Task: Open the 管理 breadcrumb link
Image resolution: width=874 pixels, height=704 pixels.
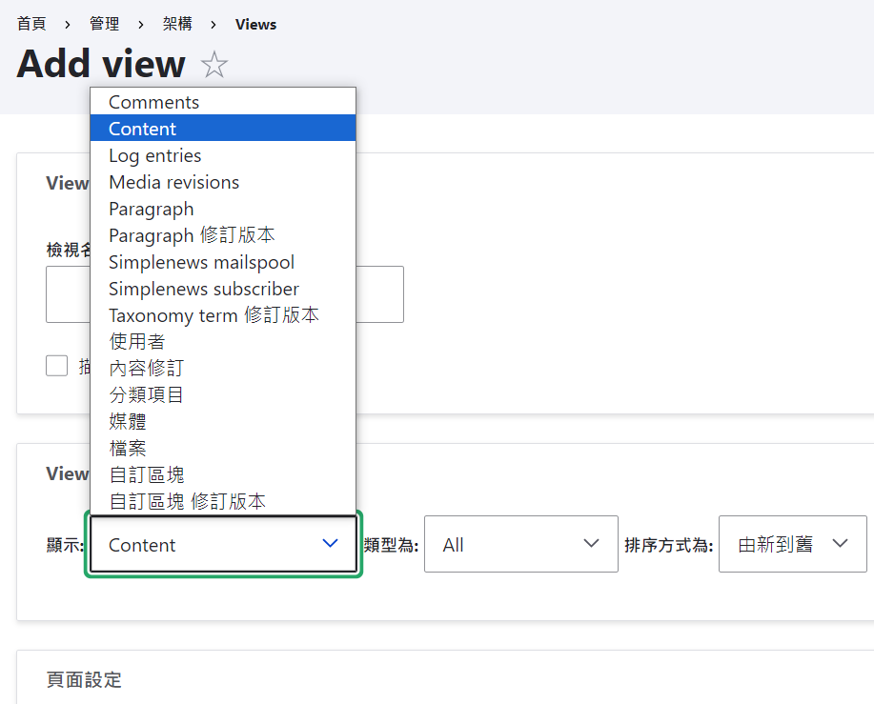Action: click(x=104, y=24)
